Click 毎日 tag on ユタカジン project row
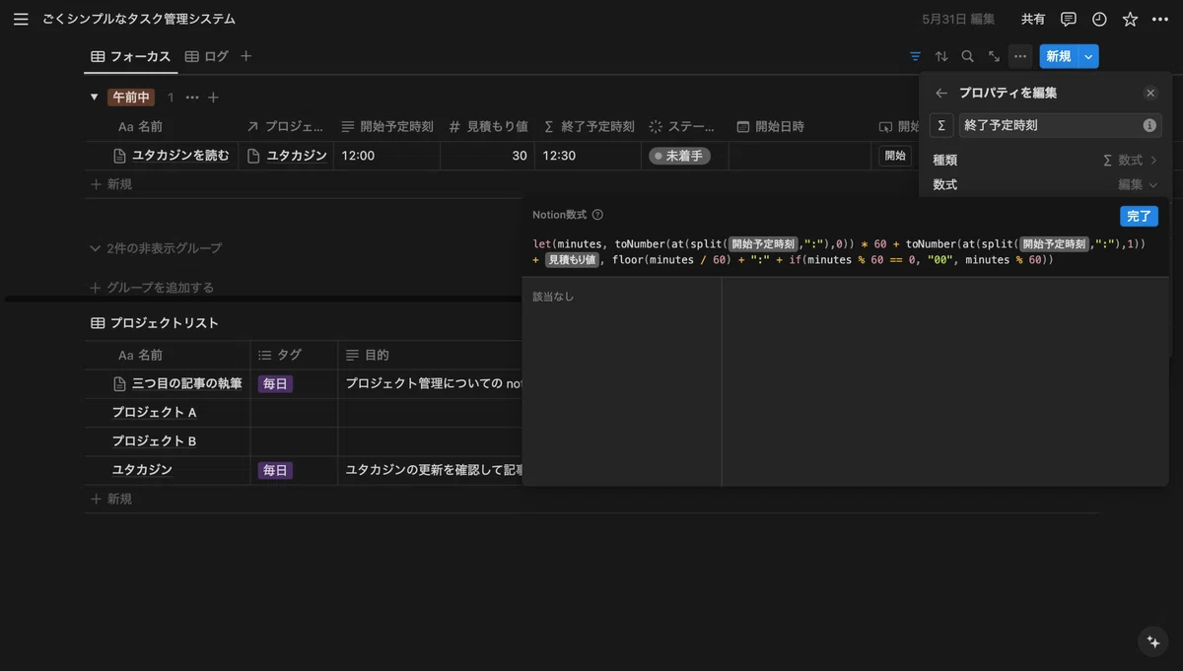Viewport: 1183px width, 671px height. tap(275, 471)
